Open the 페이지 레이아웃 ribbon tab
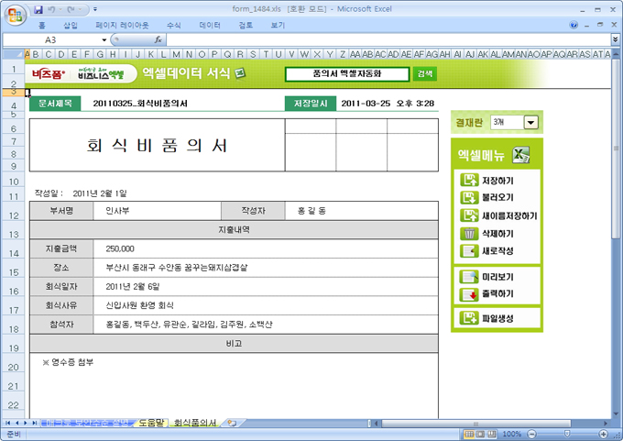 (122, 25)
